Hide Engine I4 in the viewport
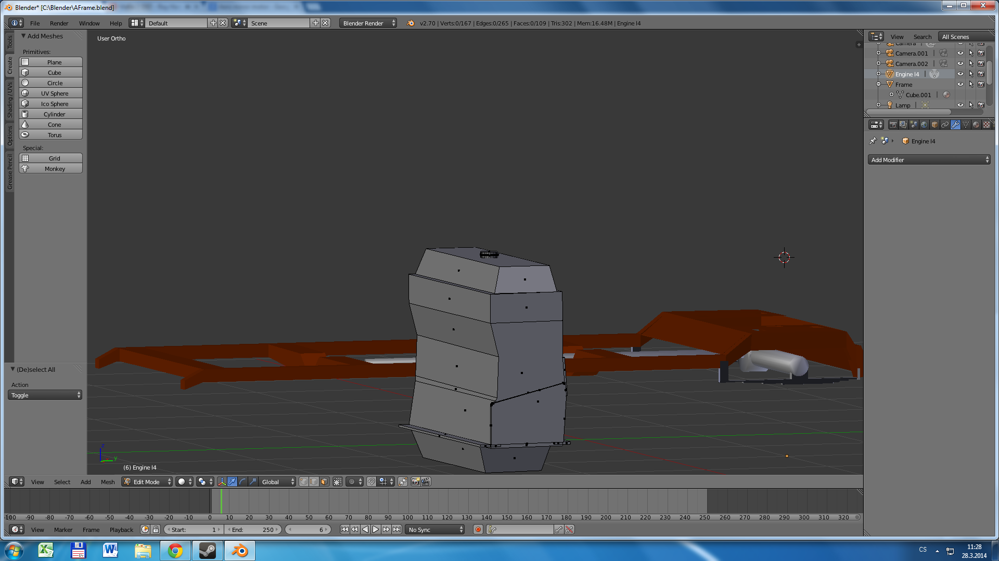Screen dimensions: 999x561 pos(960,74)
